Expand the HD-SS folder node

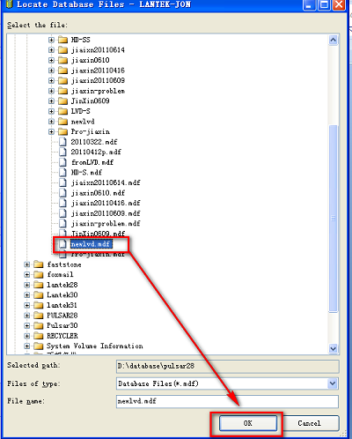coord(51,40)
